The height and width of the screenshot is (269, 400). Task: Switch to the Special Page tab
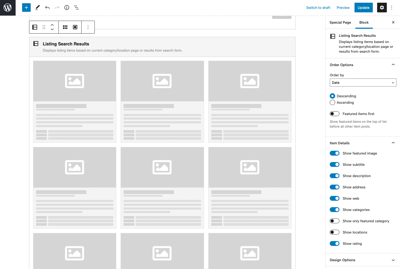pos(340,22)
